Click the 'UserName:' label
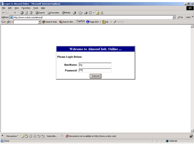This screenshot has width=194, height=146. (x=71, y=65)
